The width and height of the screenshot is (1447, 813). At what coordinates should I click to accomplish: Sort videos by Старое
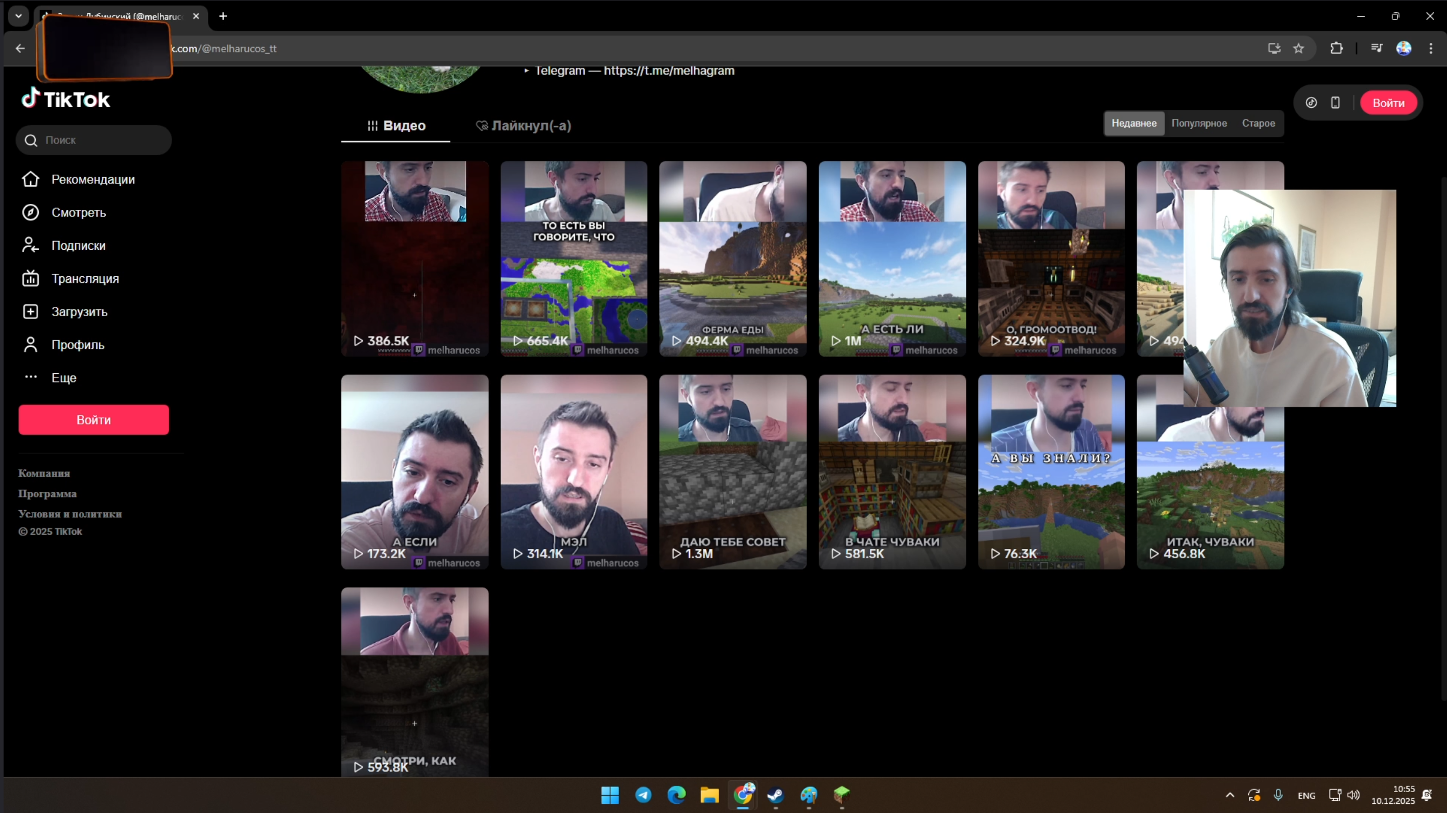pos(1258,123)
